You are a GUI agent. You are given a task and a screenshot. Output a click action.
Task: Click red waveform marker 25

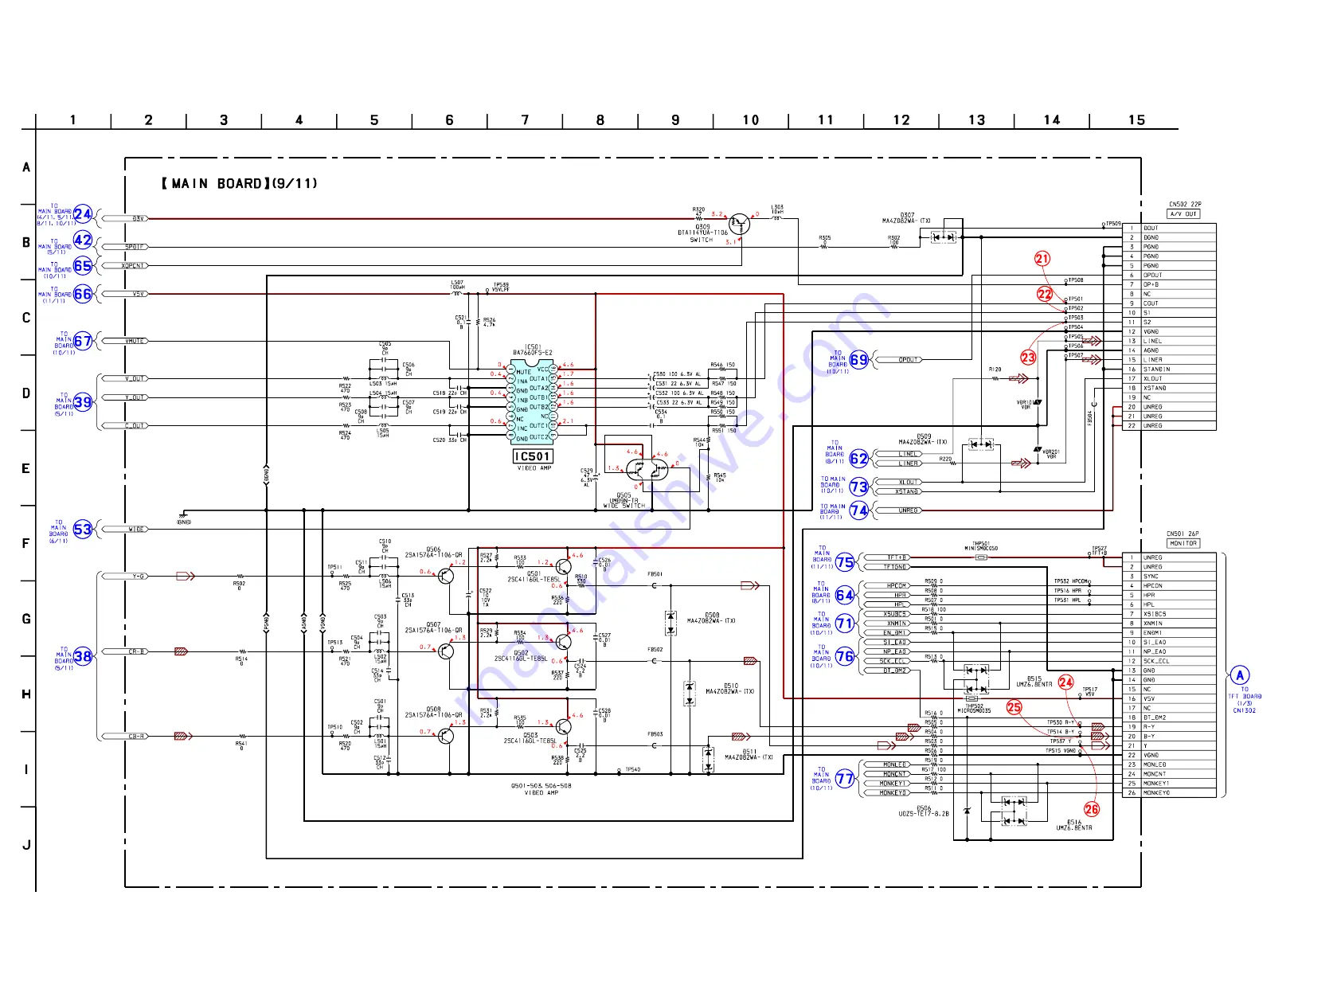coord(1014,707)
